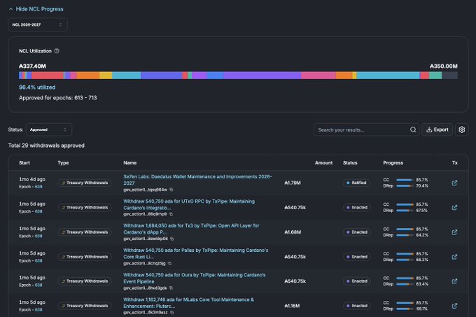Open Tx link for MLabs Core Tool row
Viewport: 476px width, 317px height.
coord(454,306)
